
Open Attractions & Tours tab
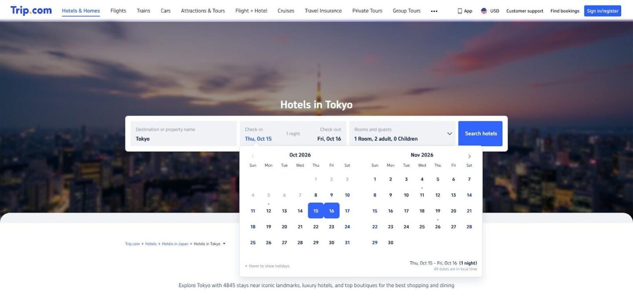click(x=203, y=11)
